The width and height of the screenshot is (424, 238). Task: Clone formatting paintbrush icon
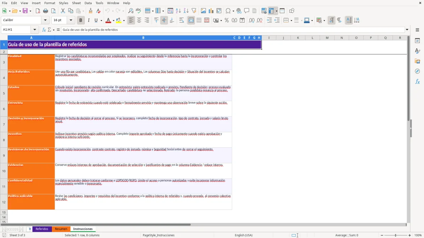click(x=91, y=11)
